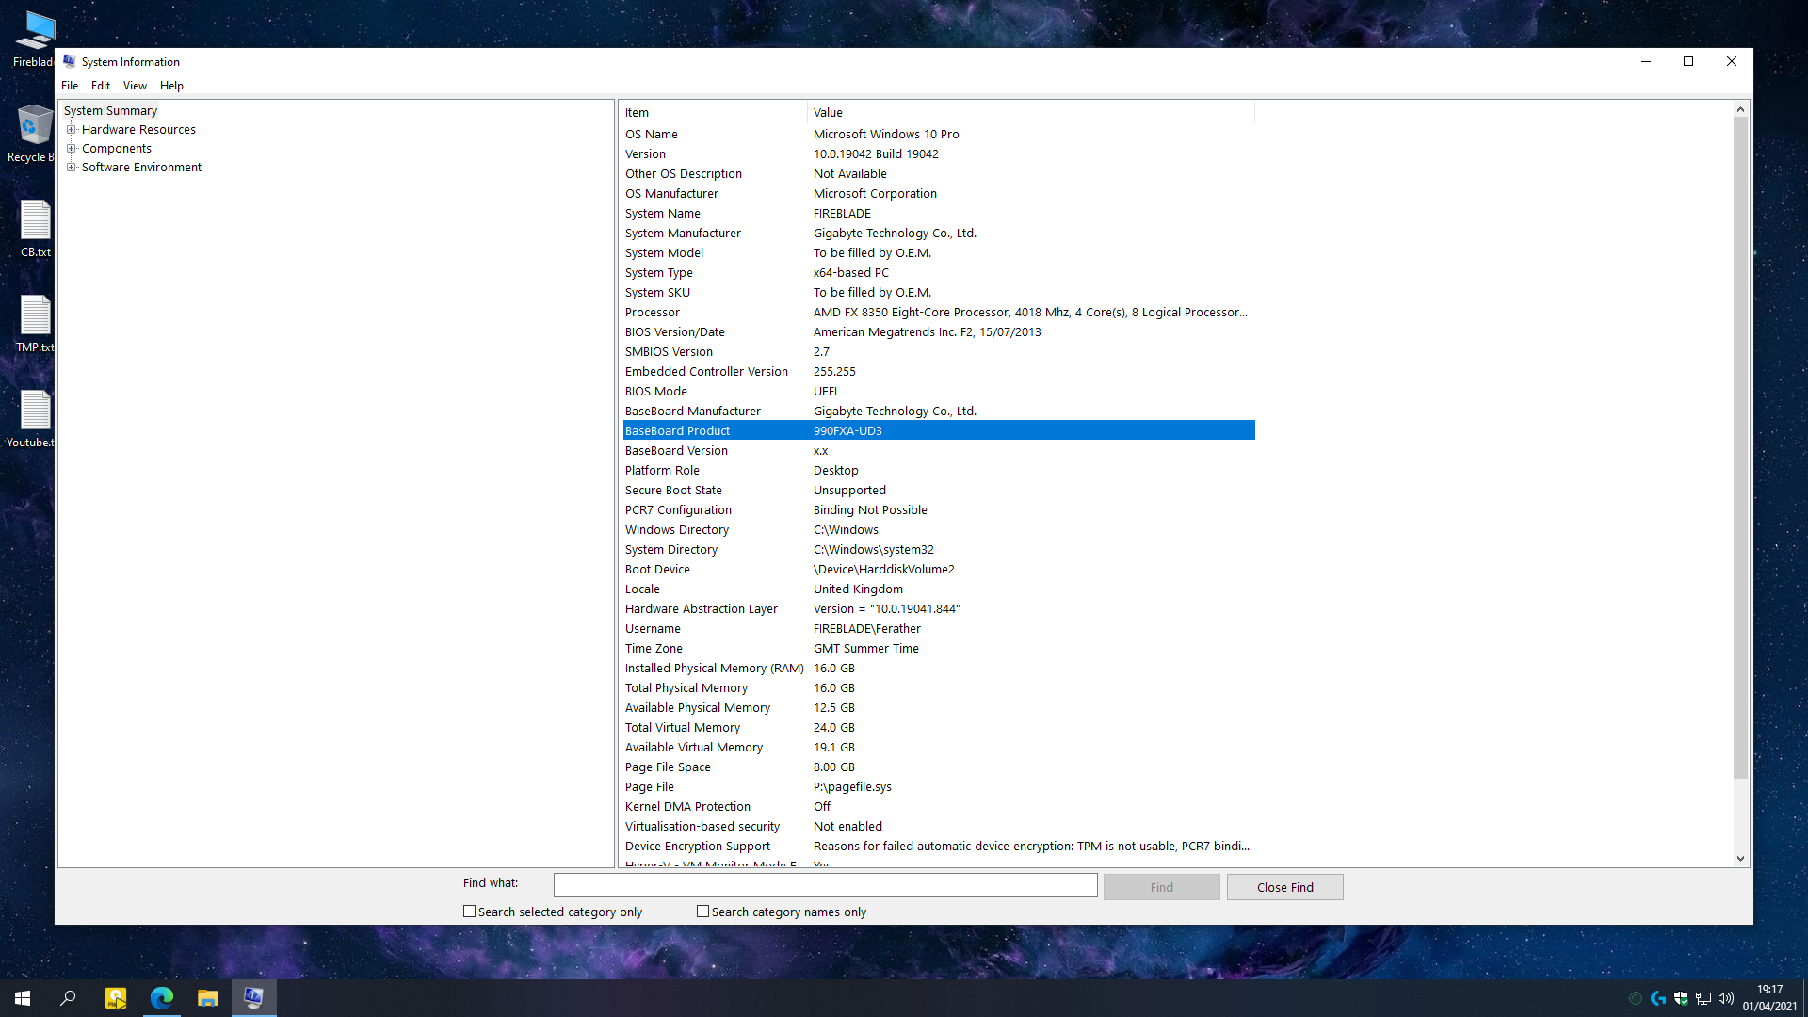Select the CB.txt desktop file

coord(36,229)
